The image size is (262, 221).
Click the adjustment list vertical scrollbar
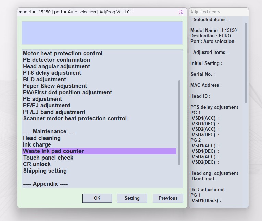coord(179,123)
